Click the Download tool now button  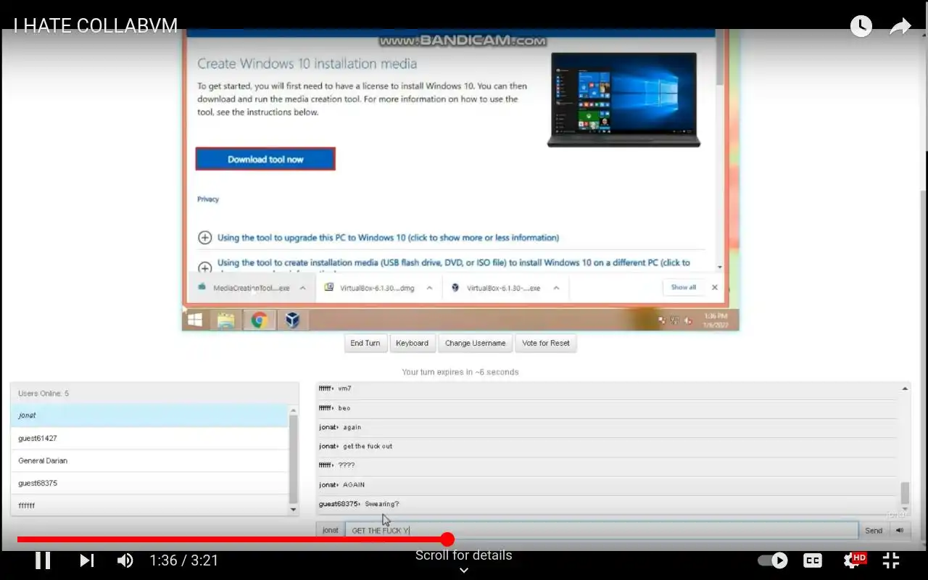(x=265, y=159)
